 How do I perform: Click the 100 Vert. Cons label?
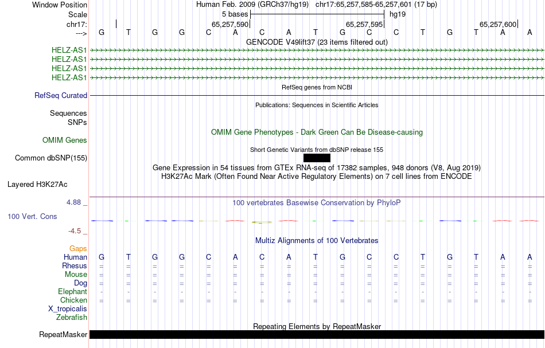click(x=32, y=216)
